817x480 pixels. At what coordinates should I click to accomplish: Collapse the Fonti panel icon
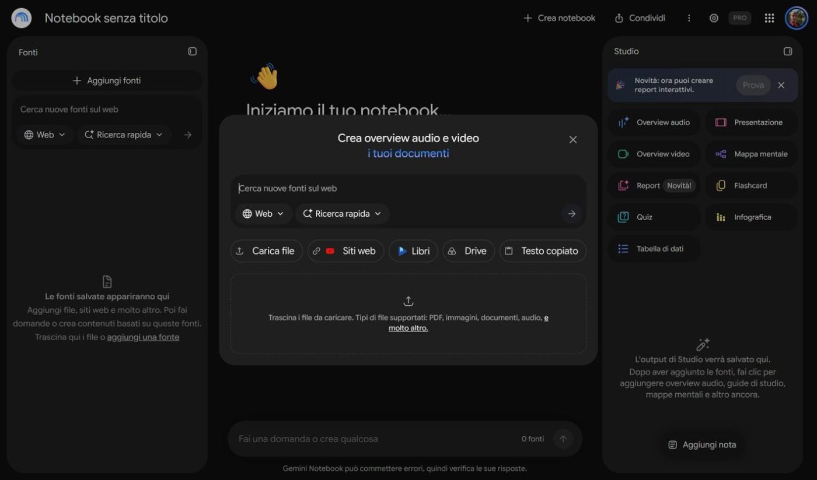coord(192,51)
